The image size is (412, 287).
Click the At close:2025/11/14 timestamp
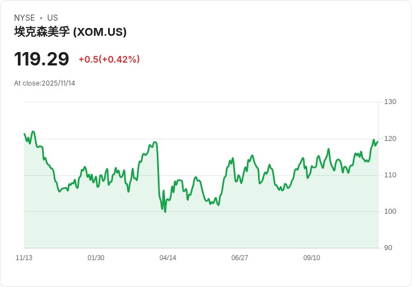point(45,83)
